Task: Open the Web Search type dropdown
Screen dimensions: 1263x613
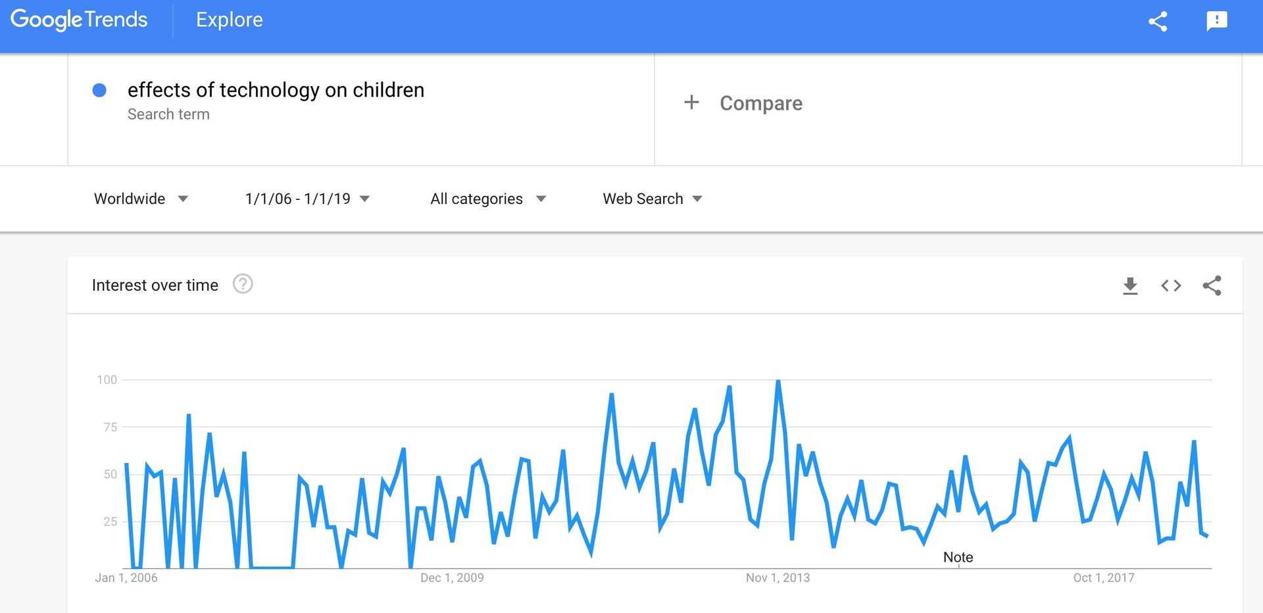Action: pos(653,199)
